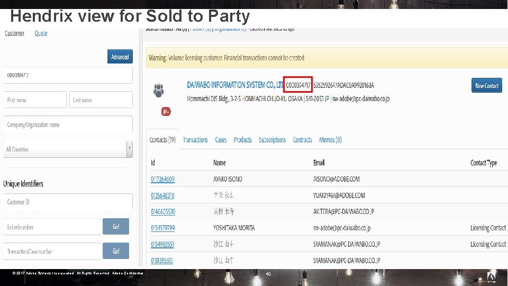Click the name AYAKO ISONO
This screenshot has height=286, width=508.
(228, 179)
